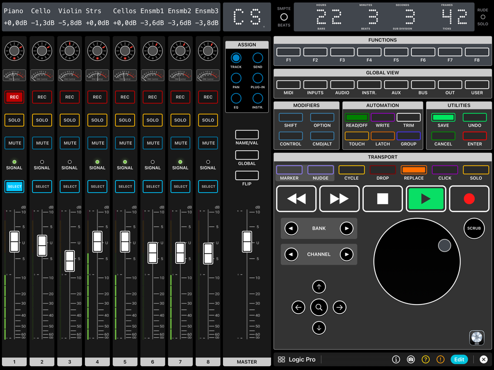The height and width of the screenshot is (370, 494).
Task: Arm recording on the Violin track
Action: click(x=69, y=97)
